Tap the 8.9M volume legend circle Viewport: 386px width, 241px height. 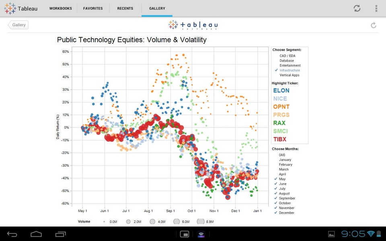[201, 222]
